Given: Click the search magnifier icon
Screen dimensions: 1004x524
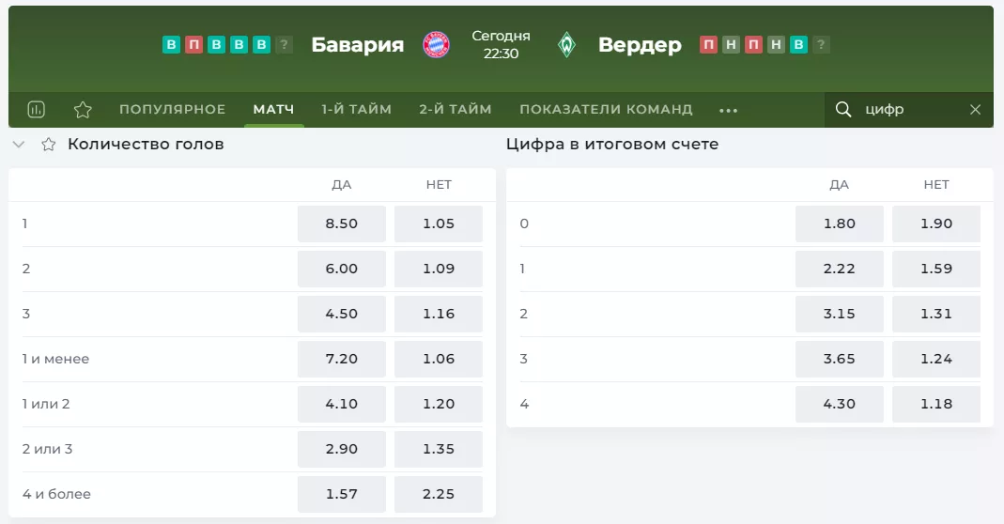Looking at the screenshot, I should (843, 110).
